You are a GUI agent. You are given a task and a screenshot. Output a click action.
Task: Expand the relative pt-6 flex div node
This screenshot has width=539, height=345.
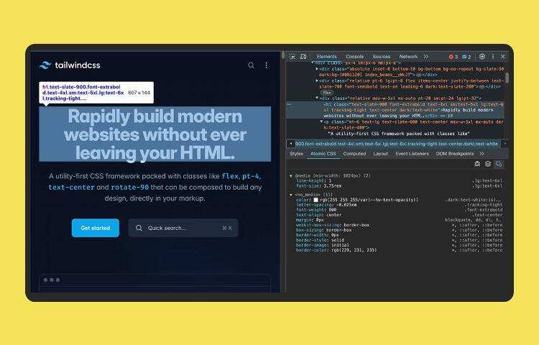(x=317, y=80)
